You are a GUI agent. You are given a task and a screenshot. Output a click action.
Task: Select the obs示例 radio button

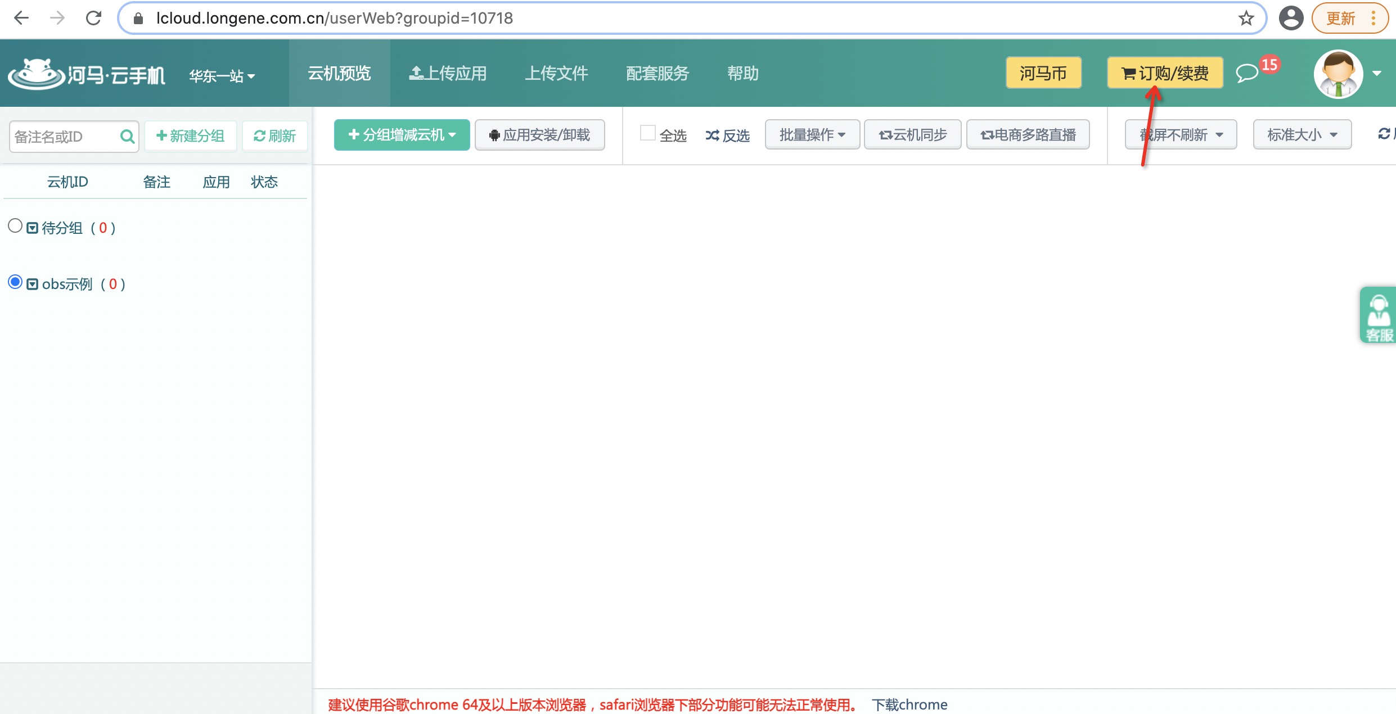pyautogui.click(x=15, y=282)
